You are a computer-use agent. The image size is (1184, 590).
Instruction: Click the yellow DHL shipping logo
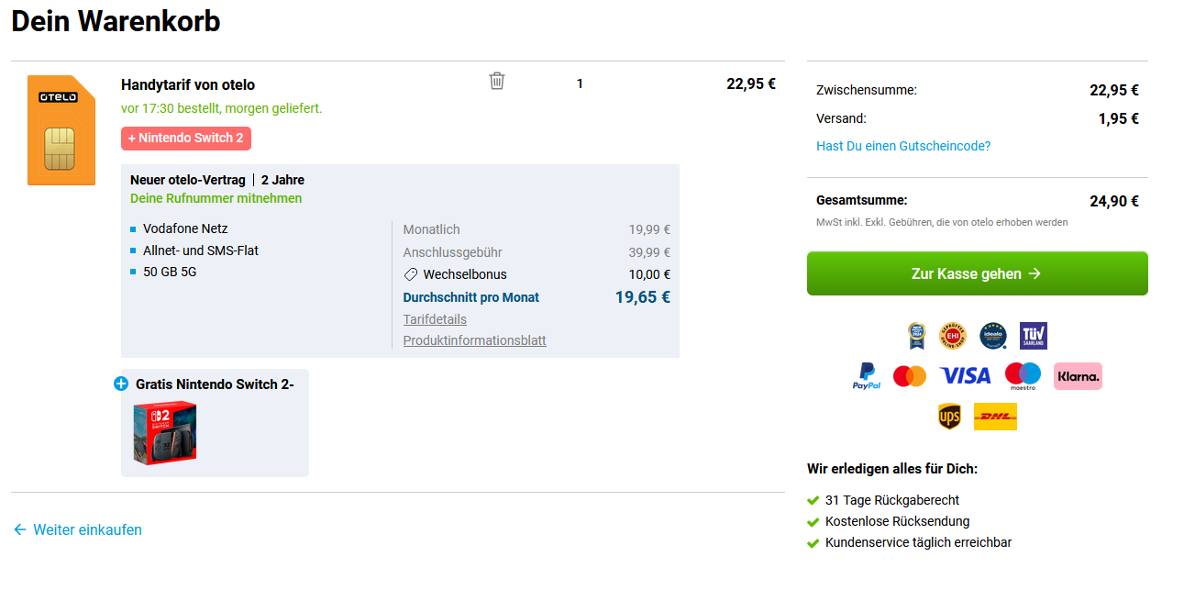pos(995,417)
